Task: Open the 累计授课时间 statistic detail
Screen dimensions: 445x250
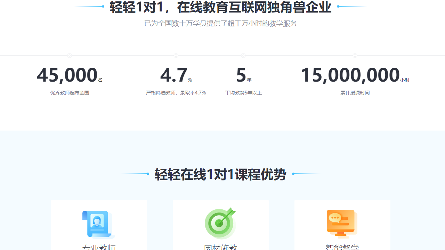Action: coord(355,93)
